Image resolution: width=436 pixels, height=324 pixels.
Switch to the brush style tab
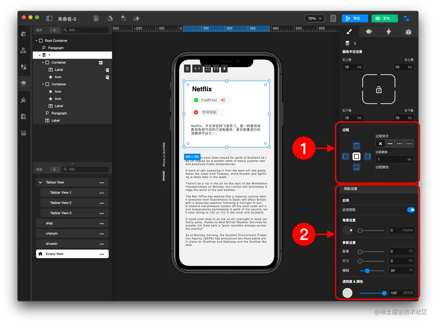pos(349,32)
